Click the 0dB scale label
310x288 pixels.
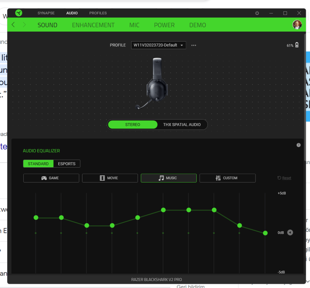click(x=281, y=233)
